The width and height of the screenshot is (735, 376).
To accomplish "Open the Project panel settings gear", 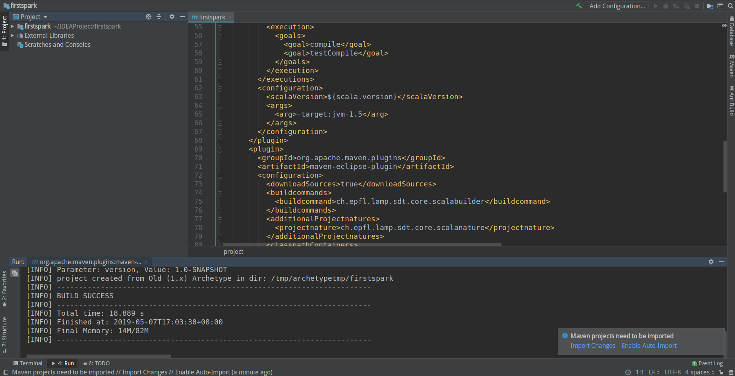I will coord(172,17).
